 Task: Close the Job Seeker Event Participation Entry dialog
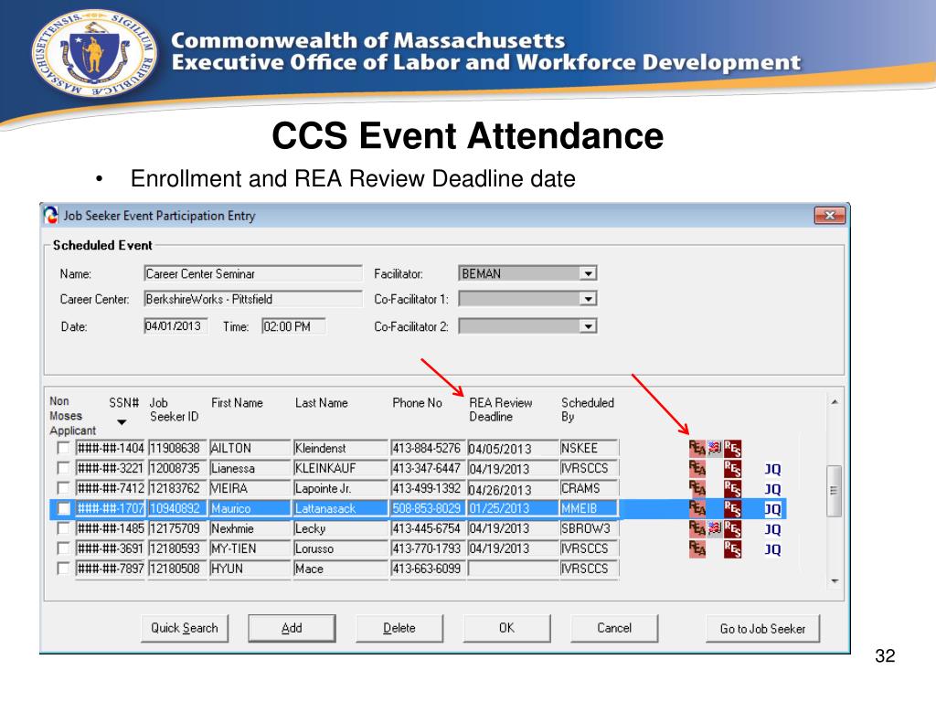[x=830, y=216]
